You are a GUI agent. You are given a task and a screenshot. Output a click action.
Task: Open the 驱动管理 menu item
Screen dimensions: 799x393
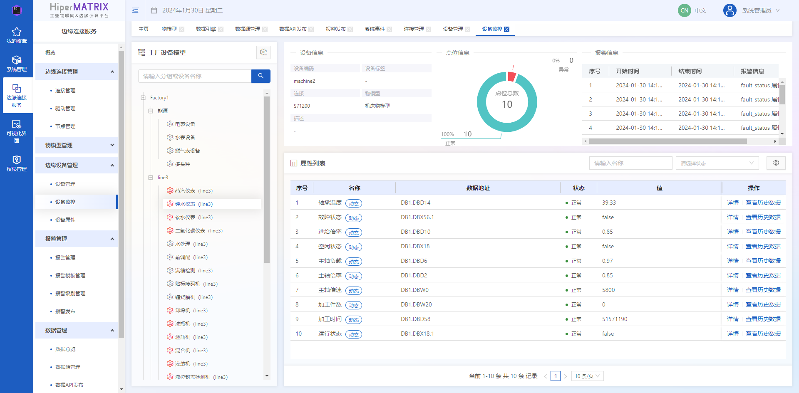click(65, 108)
